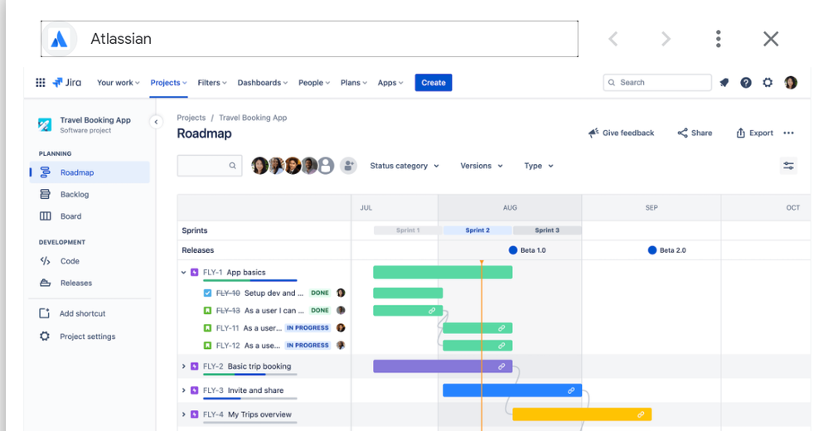Open the Filters menu
Image resolution: width=828 pixels, height=431 pixels.
pyautogui.click(x=211, y=82)
